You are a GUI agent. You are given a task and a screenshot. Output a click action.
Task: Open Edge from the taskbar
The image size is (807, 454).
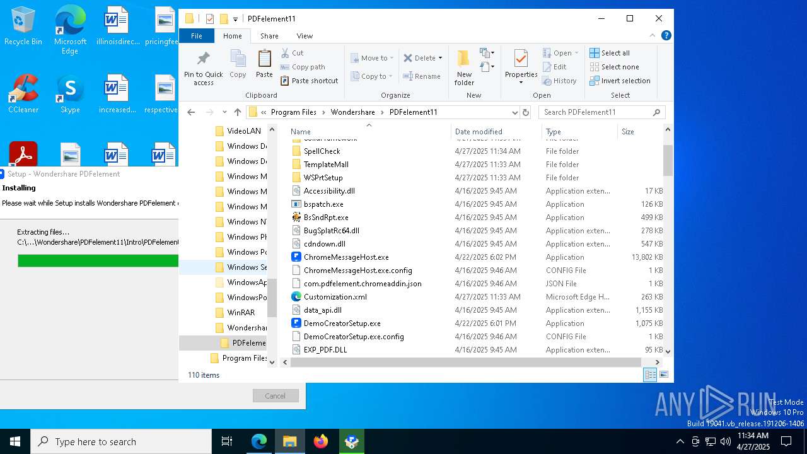point(259,441)
